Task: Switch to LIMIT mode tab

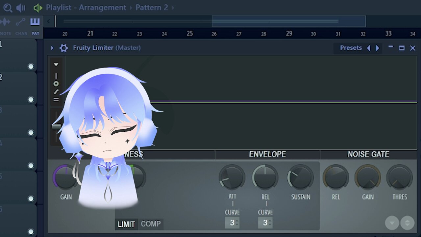Action: [126, 224]
